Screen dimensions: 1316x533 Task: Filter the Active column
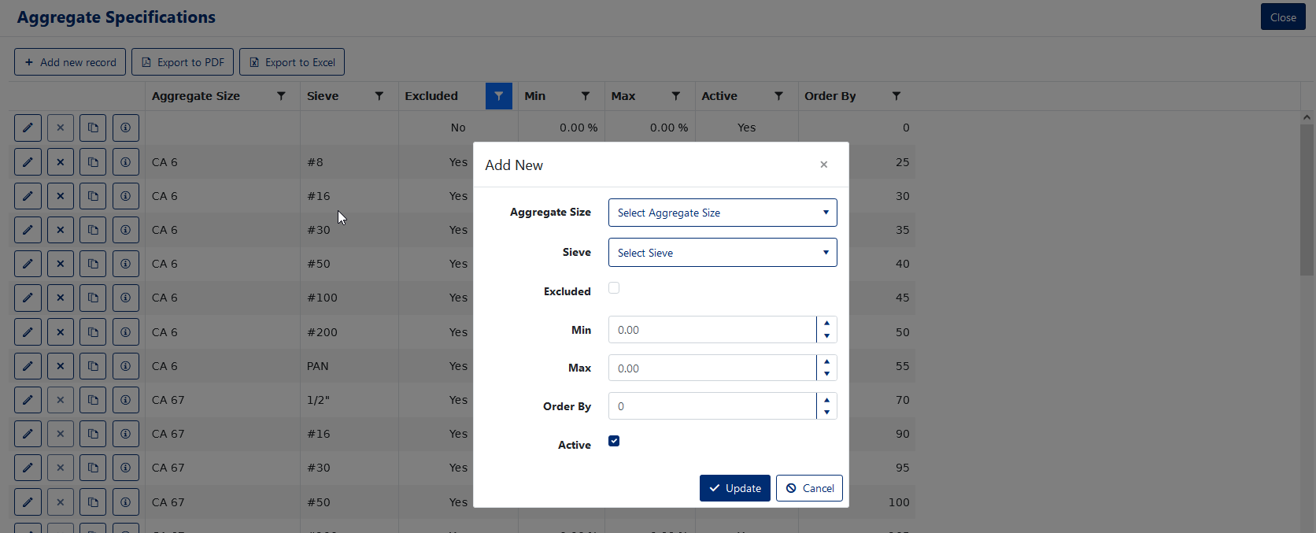point(779,96)
